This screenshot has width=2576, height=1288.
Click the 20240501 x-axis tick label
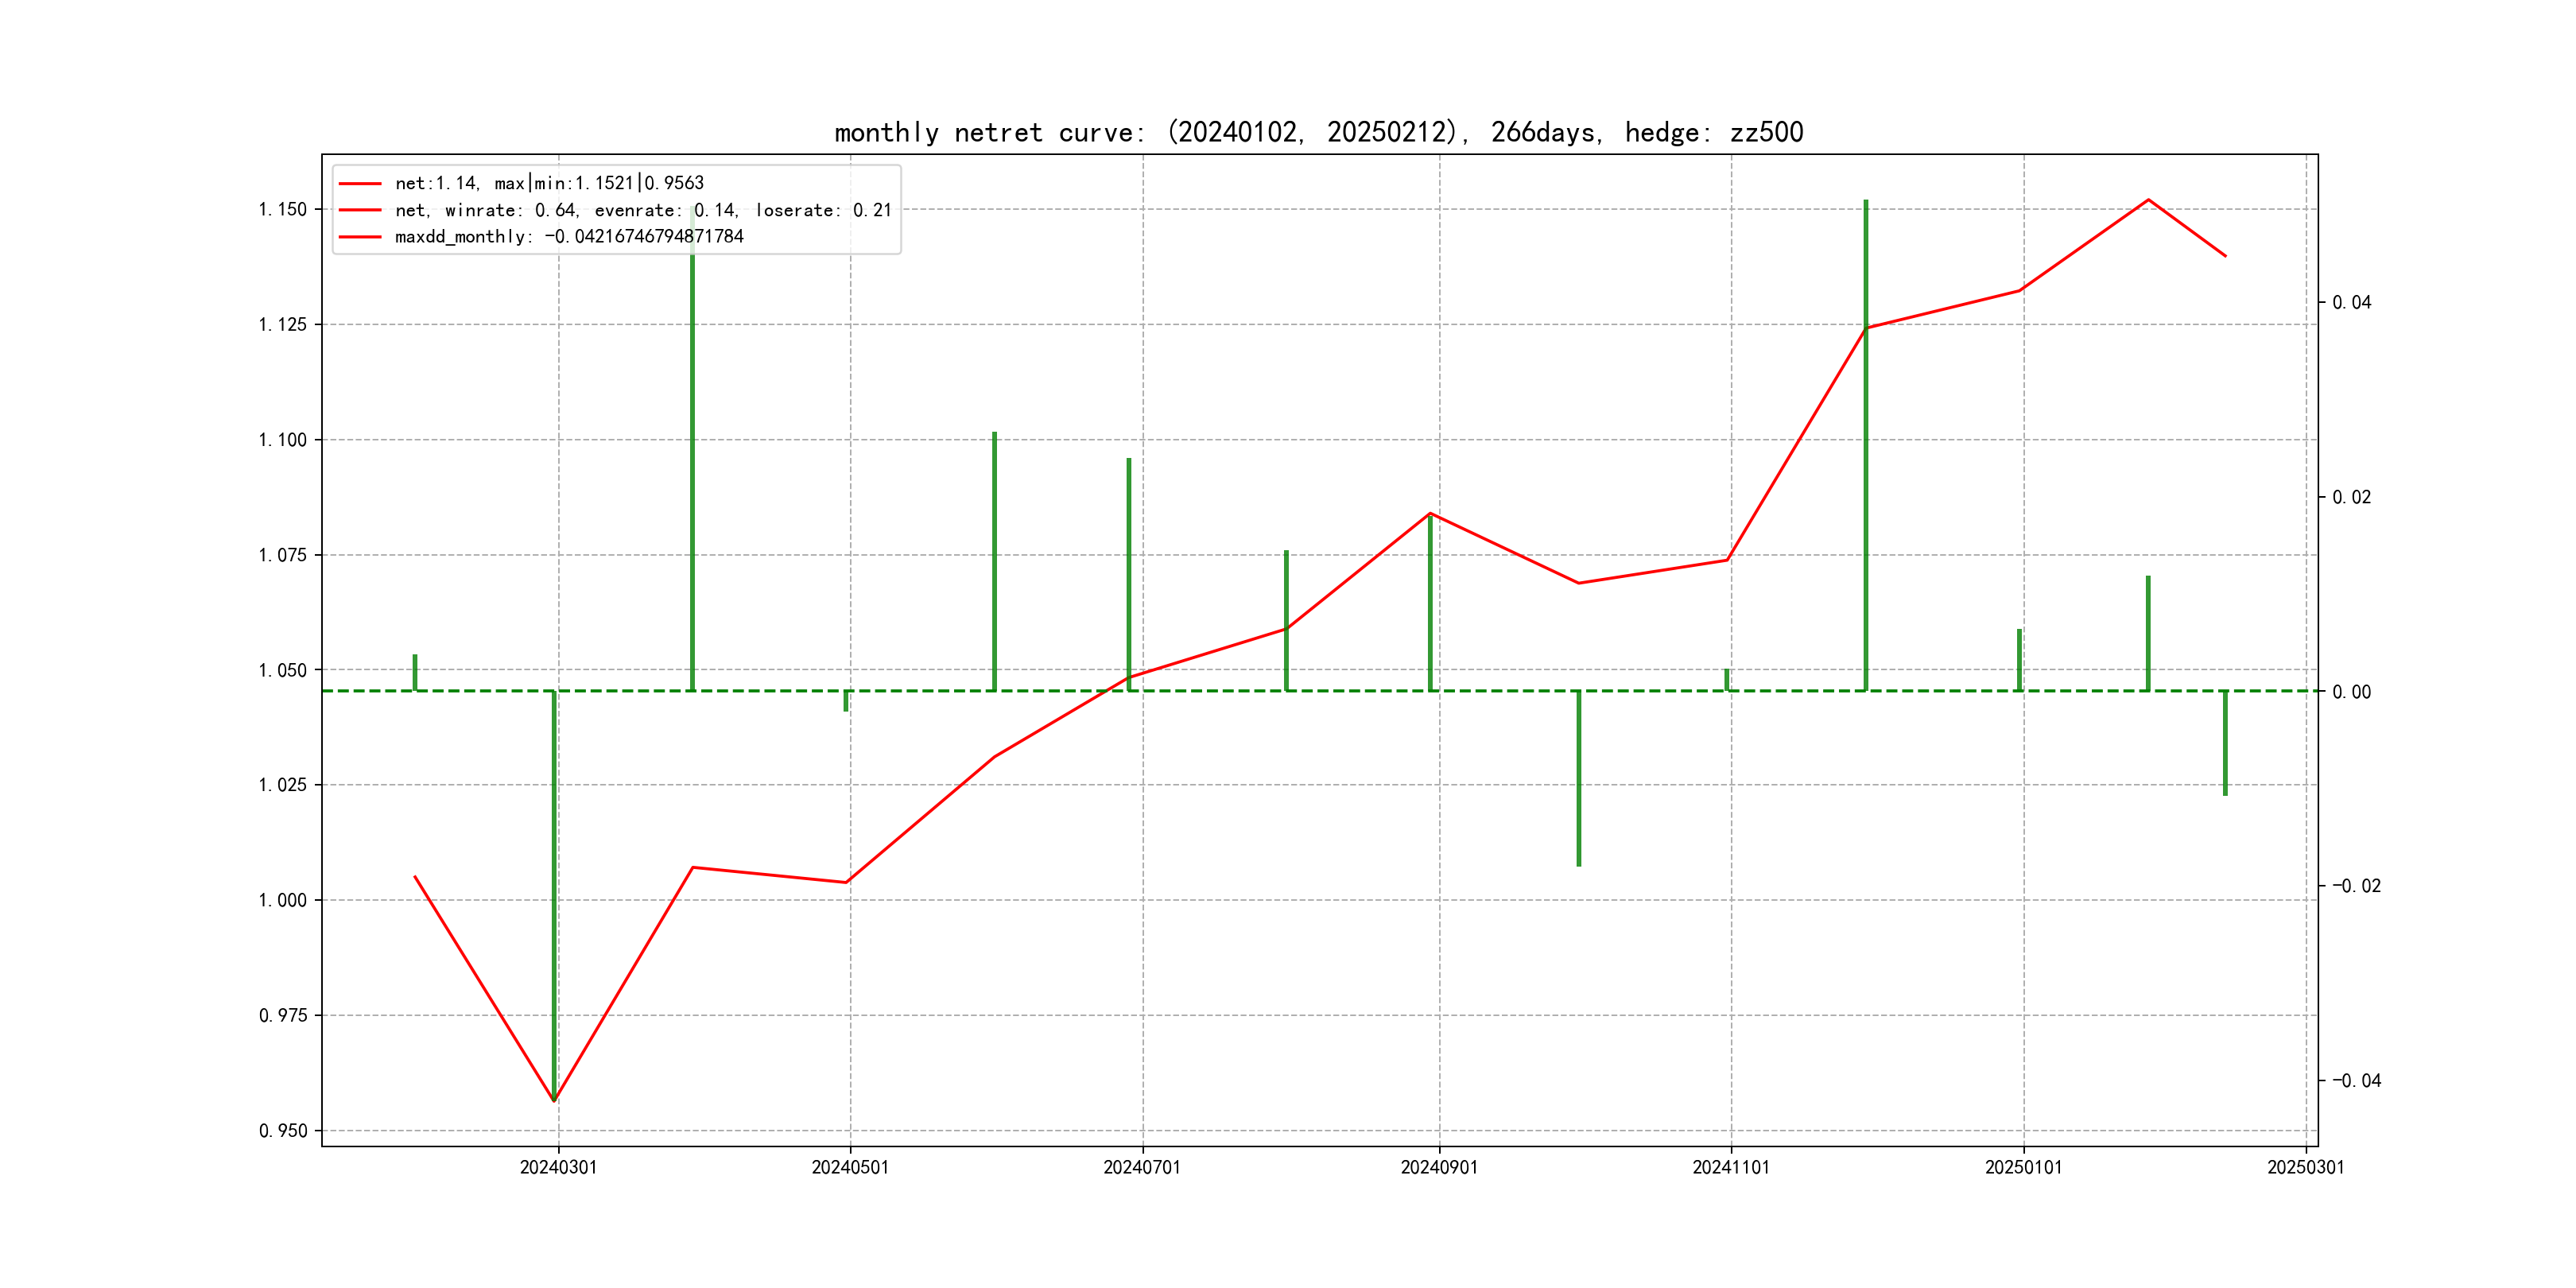point(850,1167)
